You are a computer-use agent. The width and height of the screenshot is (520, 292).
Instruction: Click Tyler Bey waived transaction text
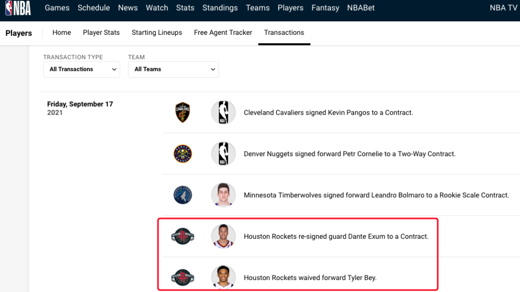[x=310, y=277]
